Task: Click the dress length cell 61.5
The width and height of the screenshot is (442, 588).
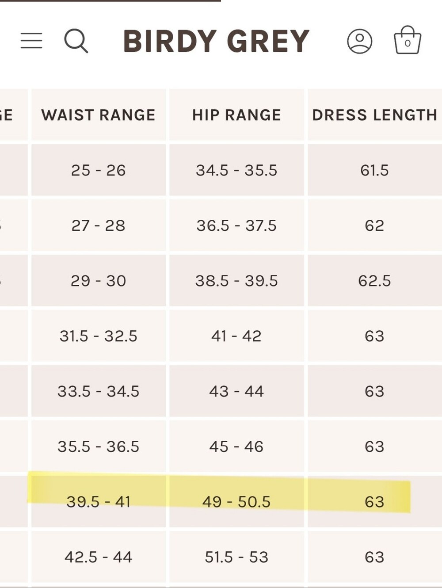Action: (x=375, y=170)
